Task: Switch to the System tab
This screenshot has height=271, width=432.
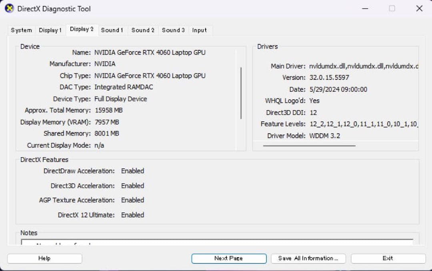Action: click(21, 30)
